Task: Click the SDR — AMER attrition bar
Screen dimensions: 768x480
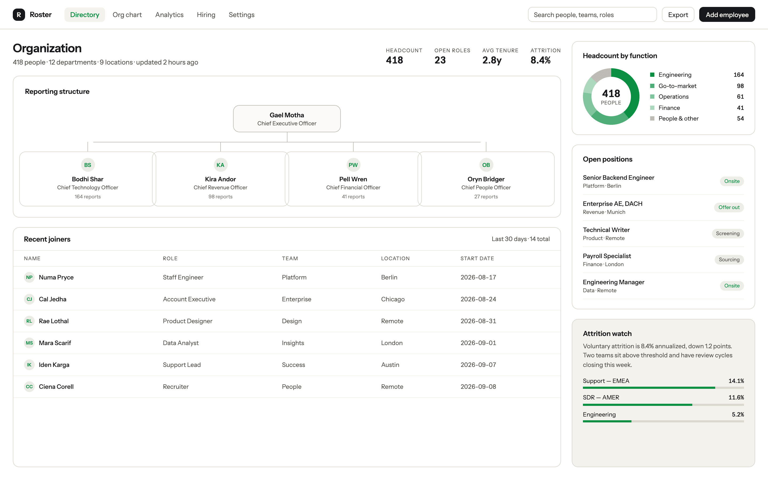Action: point(663,405)
